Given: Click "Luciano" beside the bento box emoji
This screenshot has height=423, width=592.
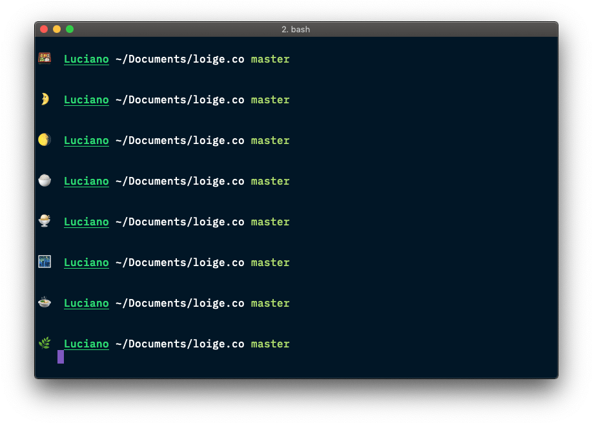Looking at the screenshot, I should click(87, 59).
